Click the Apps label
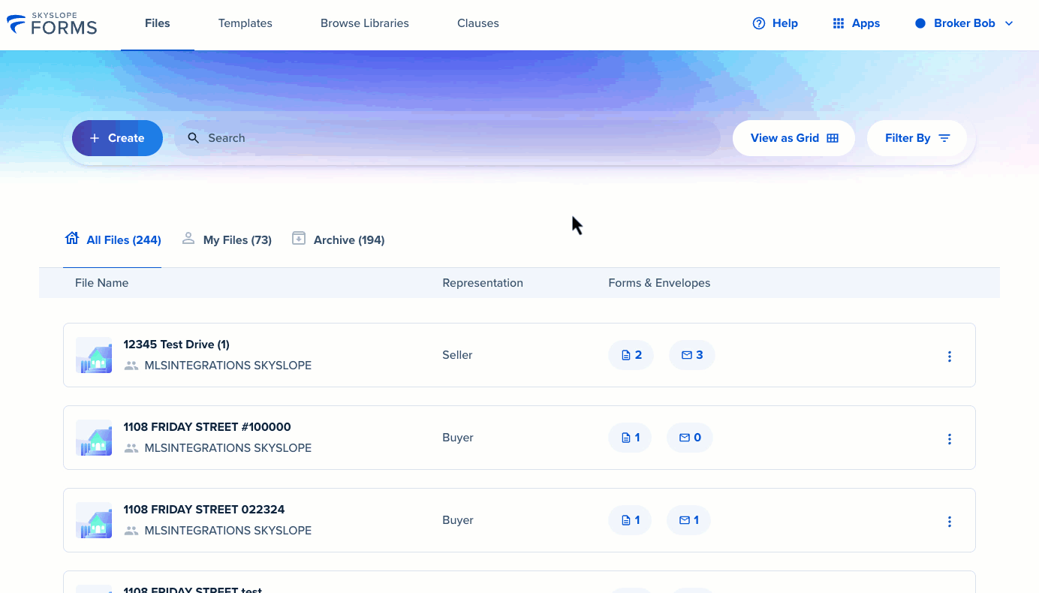The image size is (1039, 593). pos(866,23)
